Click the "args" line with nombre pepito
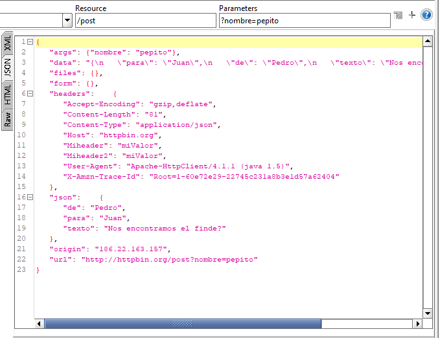Screen dimensions: 440x338 (x=115, y=52)
